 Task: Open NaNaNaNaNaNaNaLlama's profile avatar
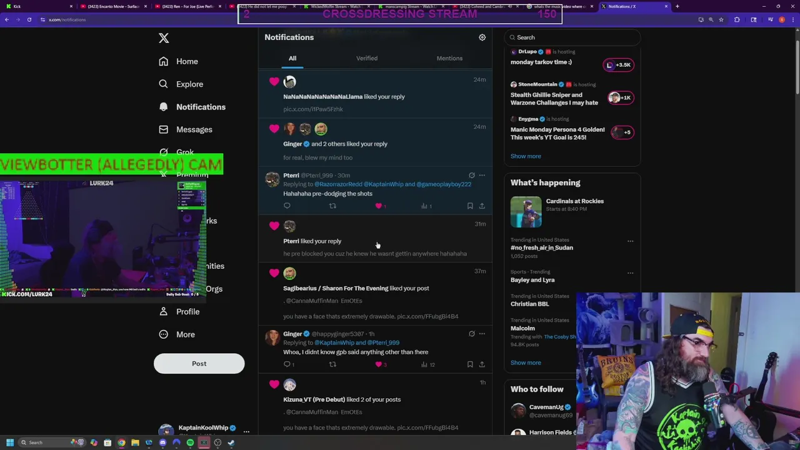(289, 82)
